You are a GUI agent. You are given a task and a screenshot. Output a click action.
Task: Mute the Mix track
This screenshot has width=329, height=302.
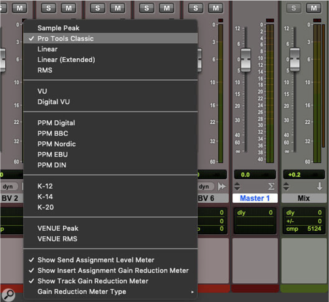314,8
